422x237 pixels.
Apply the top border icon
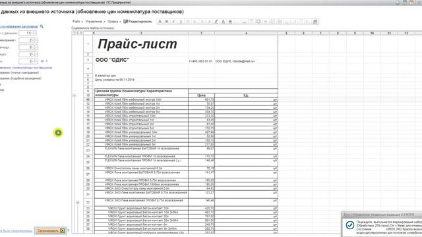251,22
